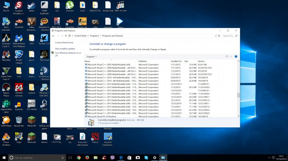Open Firefox from the taskbar

pos(87,157)
